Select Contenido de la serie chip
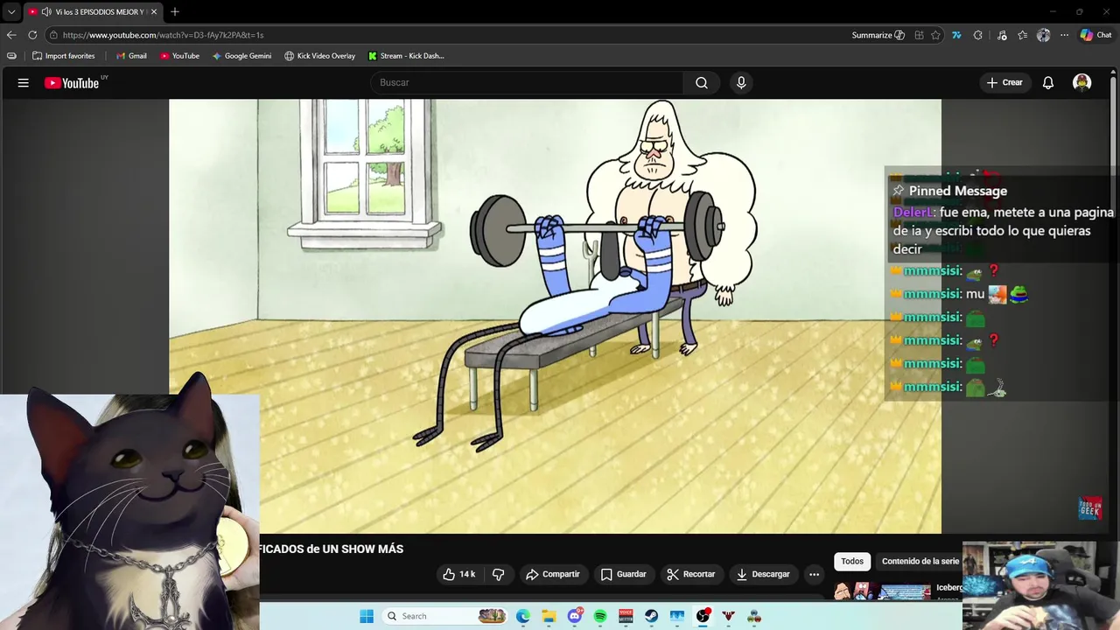The width and height of the screenshot is (1120, 630). pyautogui.click(x=920, y=561)
